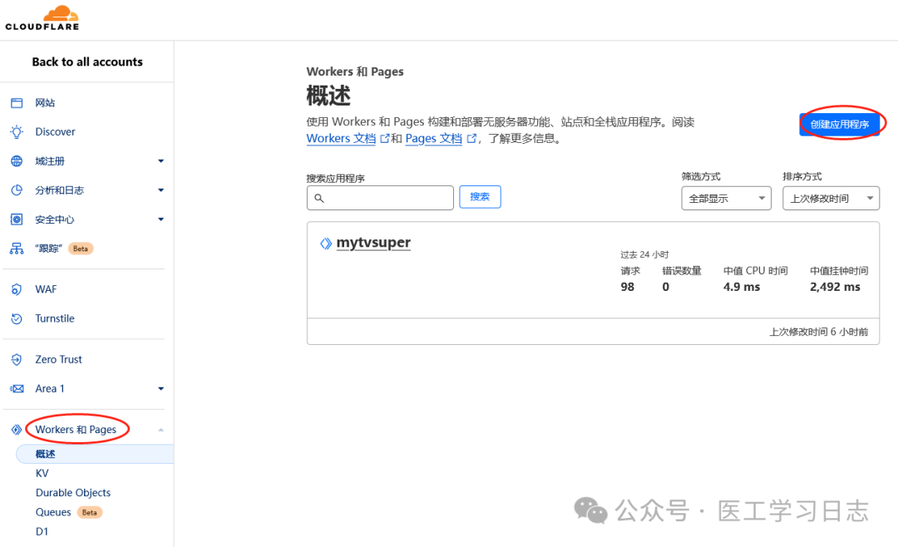Screen dimensions: 898x547
Task: Click the 域注册 globe icon
Action: (x=16, y=160)
